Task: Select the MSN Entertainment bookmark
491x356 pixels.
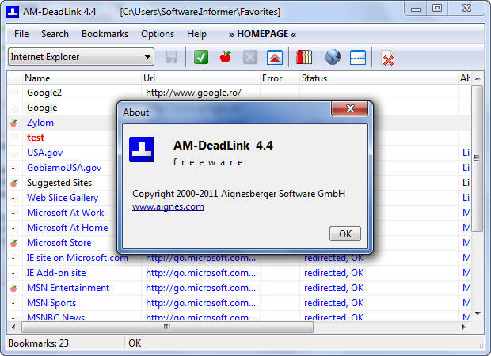Action: [x=68, y=288]
